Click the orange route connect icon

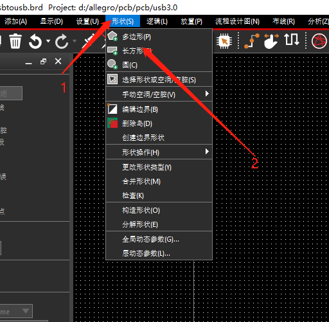click(x=252, y=40)
